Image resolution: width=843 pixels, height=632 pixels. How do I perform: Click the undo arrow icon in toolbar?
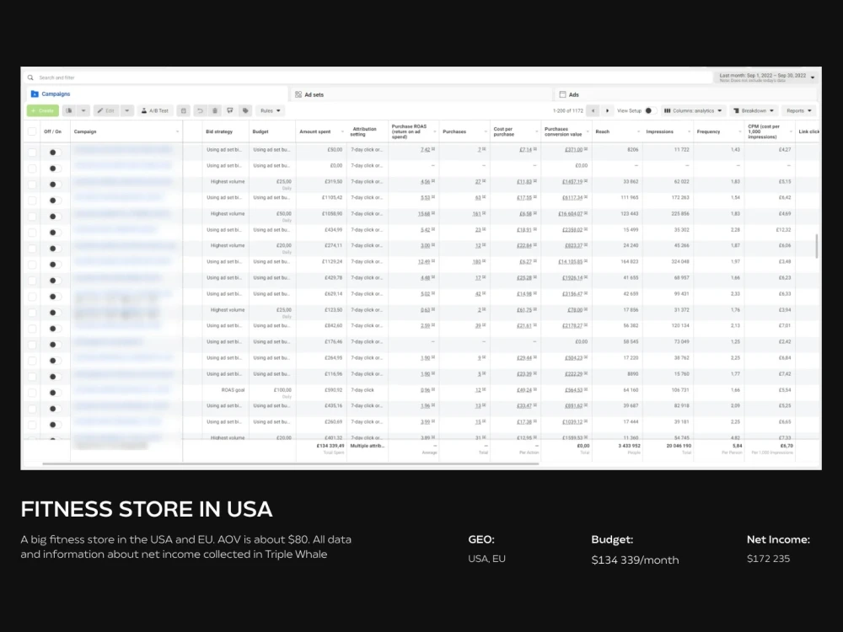pyautogui.click(x=200, y=110)
